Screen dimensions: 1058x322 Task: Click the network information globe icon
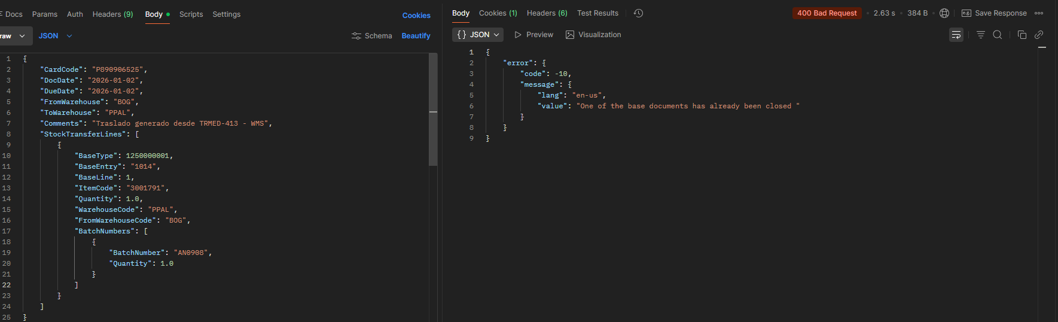pos(944,13)
